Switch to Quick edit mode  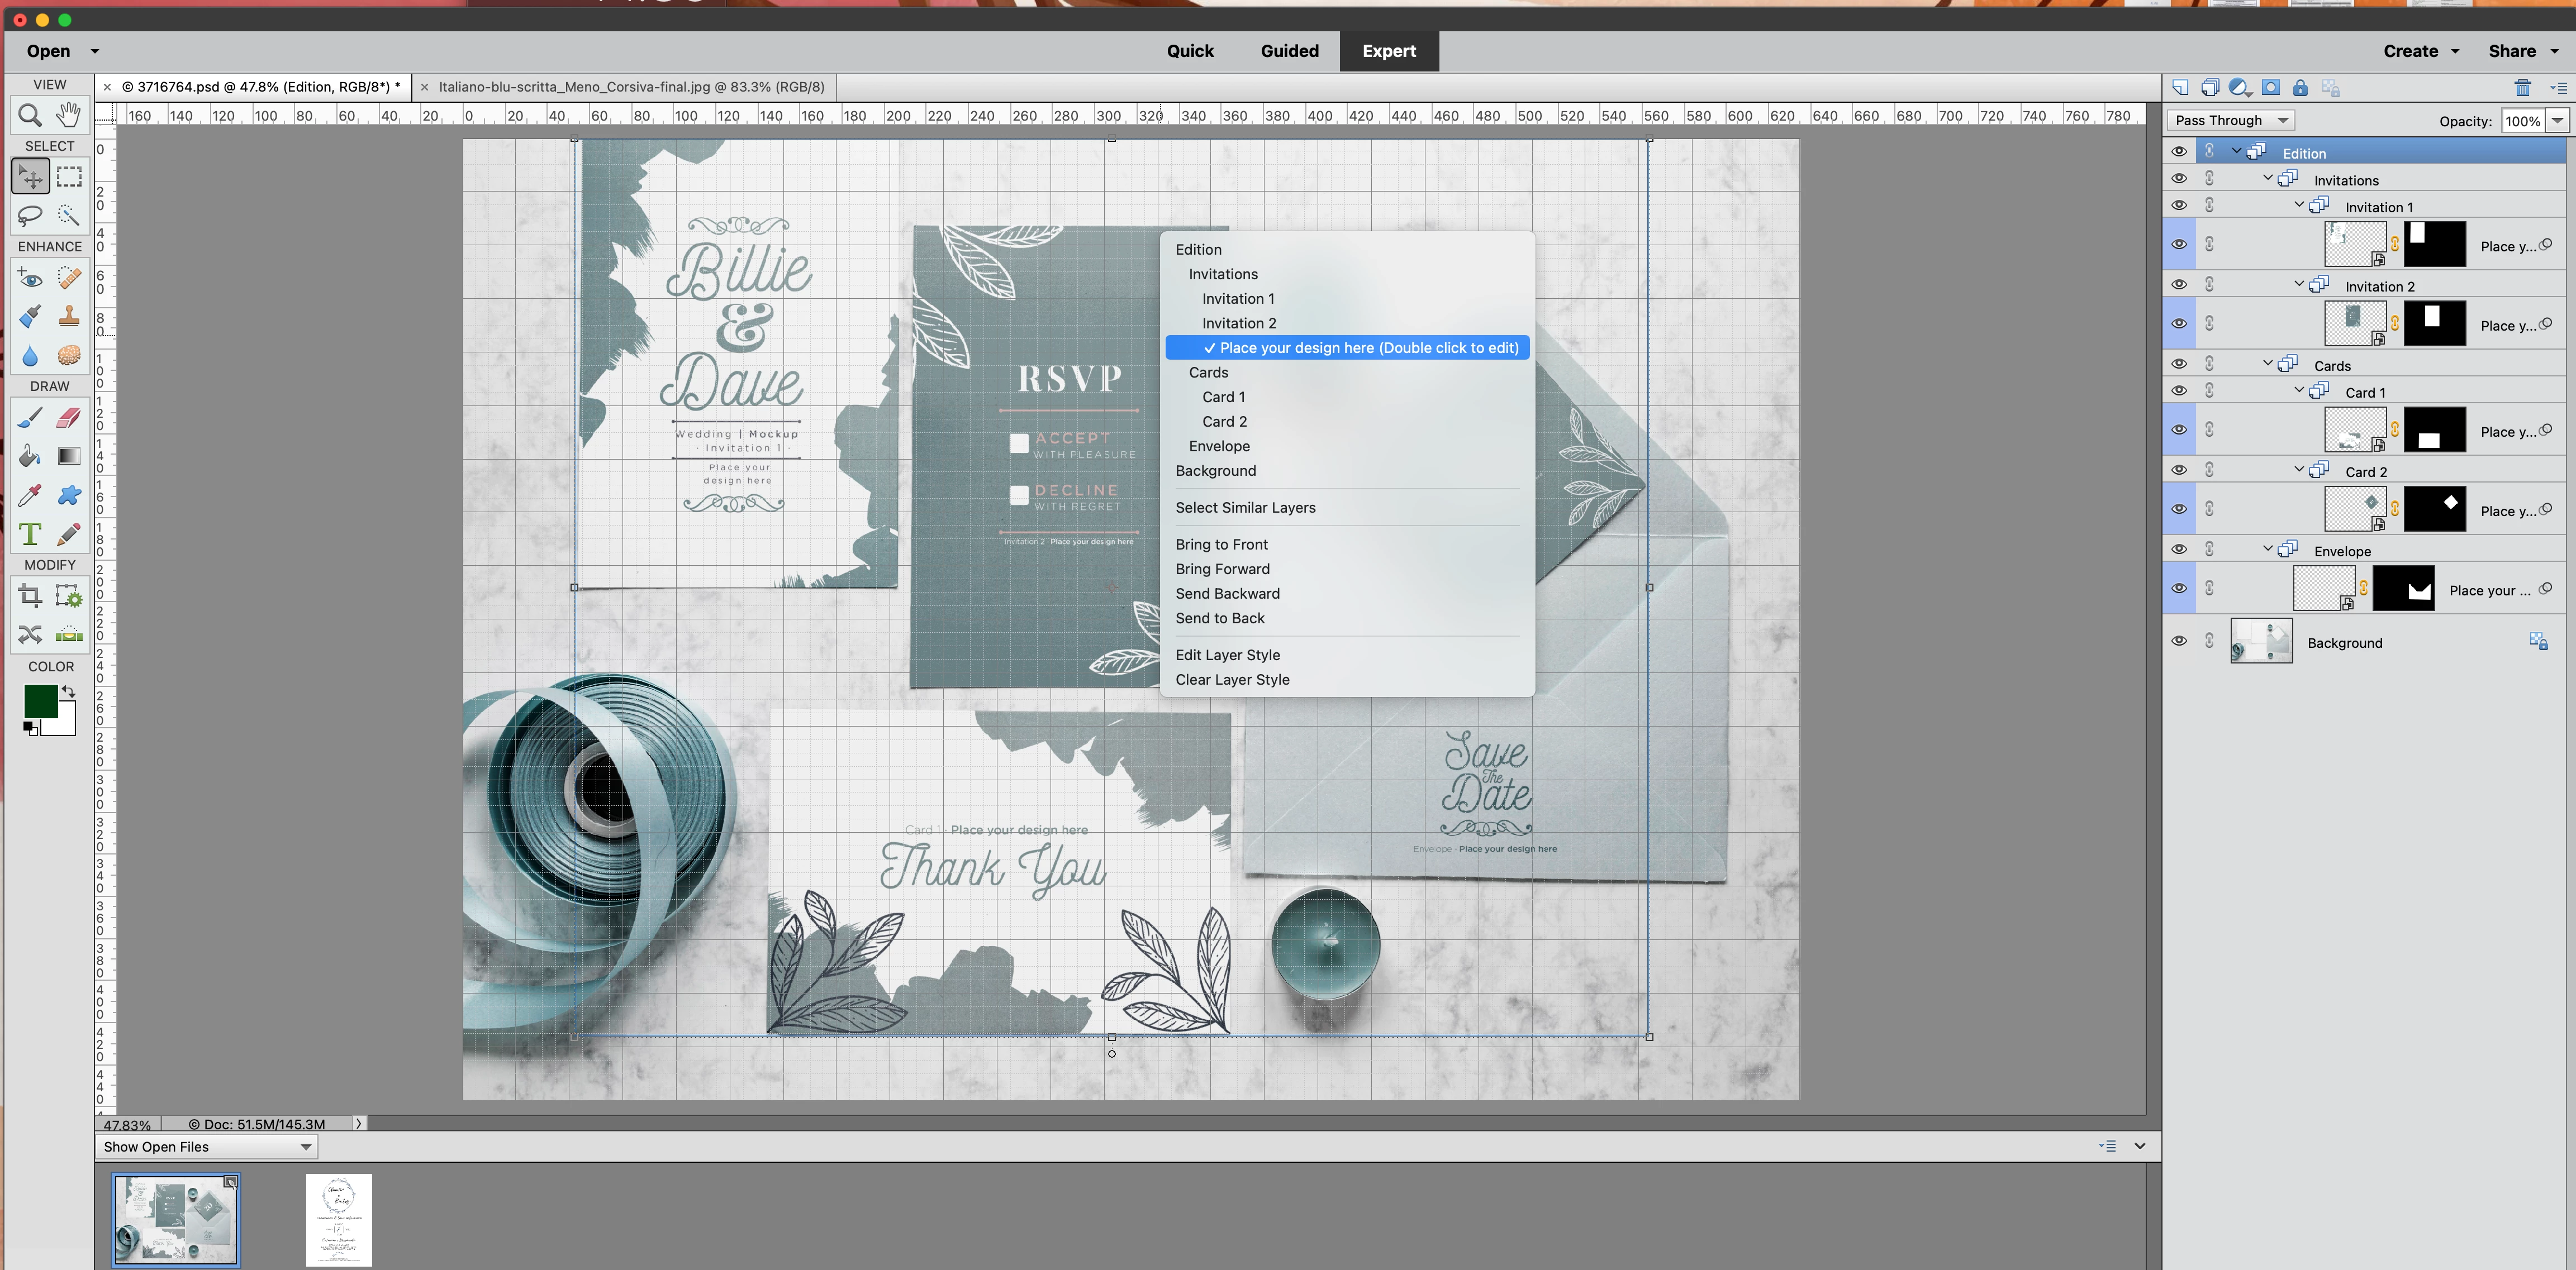1190,51
